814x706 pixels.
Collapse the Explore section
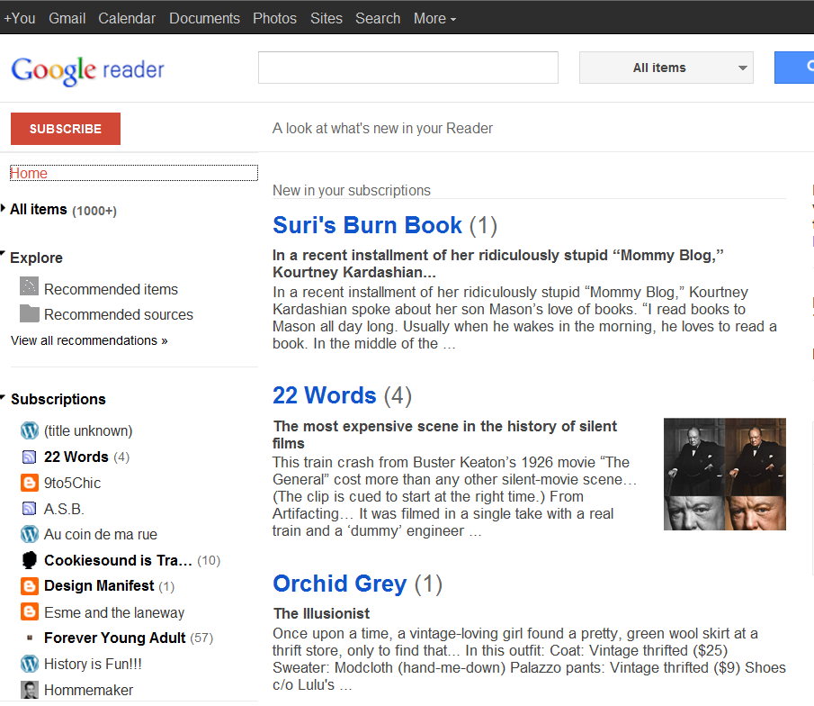pos(3,254)
